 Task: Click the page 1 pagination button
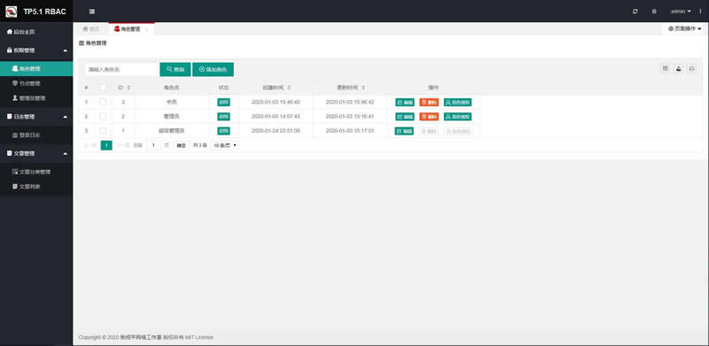coord(106,145)
